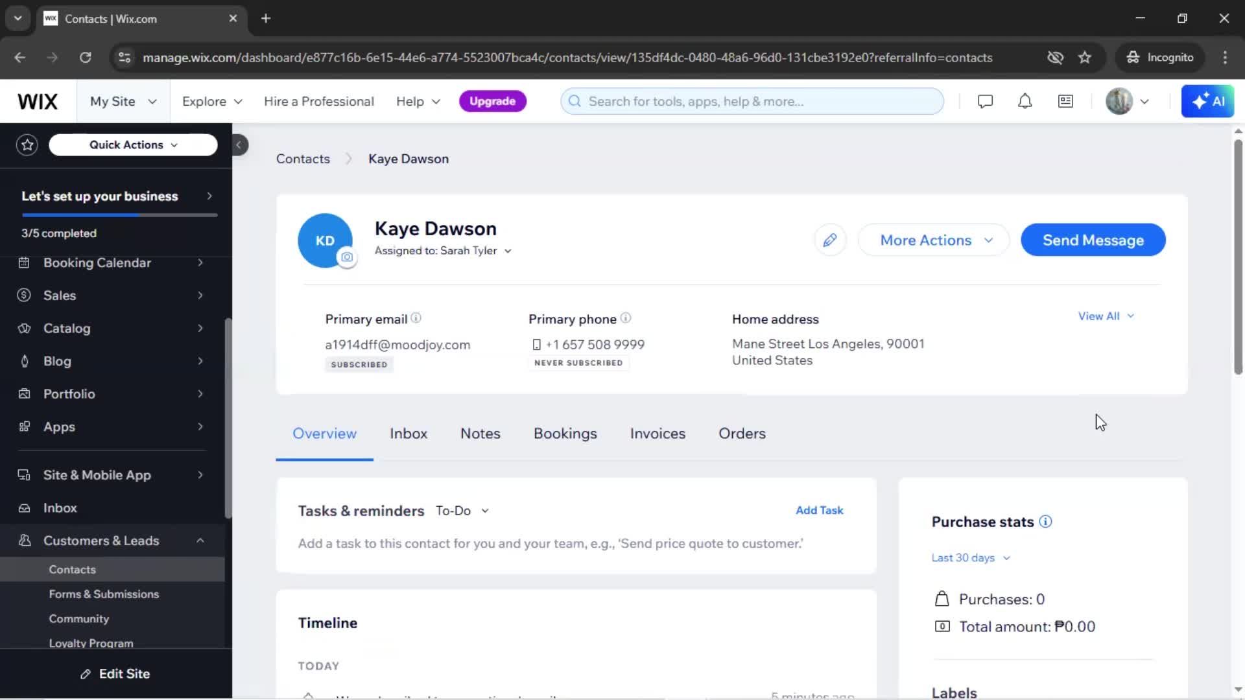
Task: Click the Sales dollar icon in sidebar
Action: [x=24, y=296]
